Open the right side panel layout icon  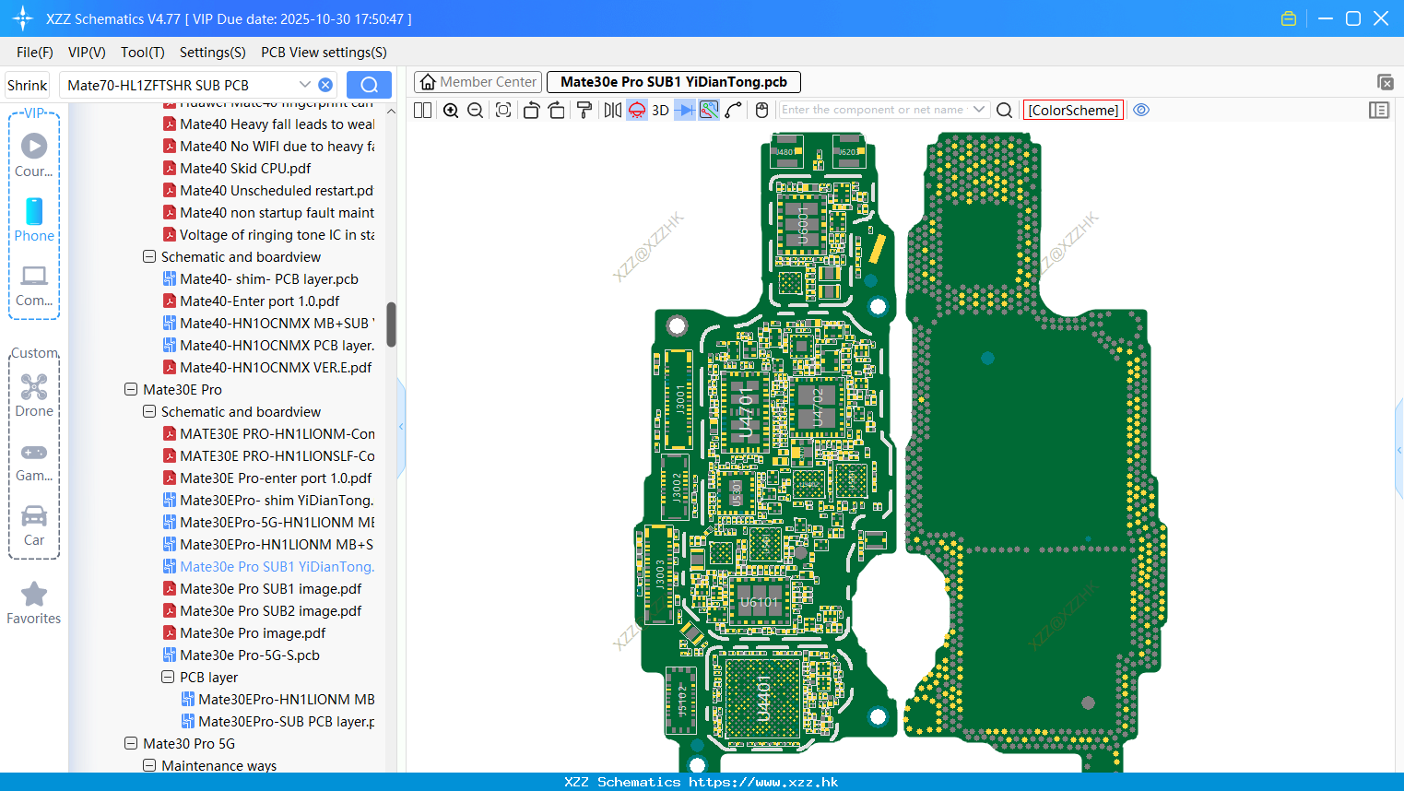pyautogui.click(x=1379, y=110)
